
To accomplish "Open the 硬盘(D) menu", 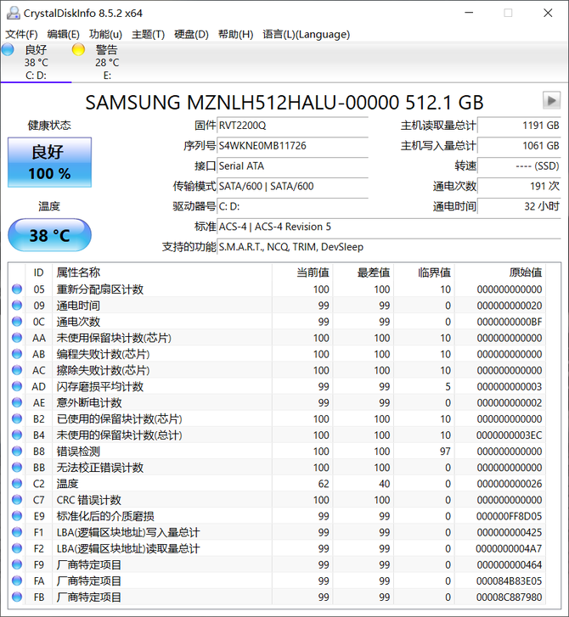I will pyautogui.click(x=191, y=34).
